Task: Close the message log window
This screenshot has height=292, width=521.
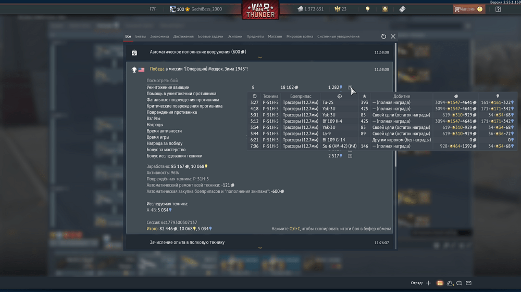Action: point(393,36)
